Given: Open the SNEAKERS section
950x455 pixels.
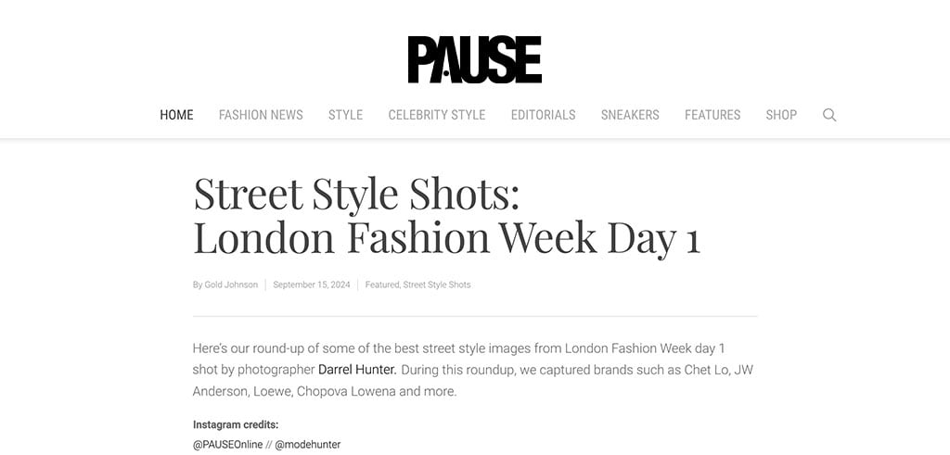Looking at the screenshot, I should 630,115.
